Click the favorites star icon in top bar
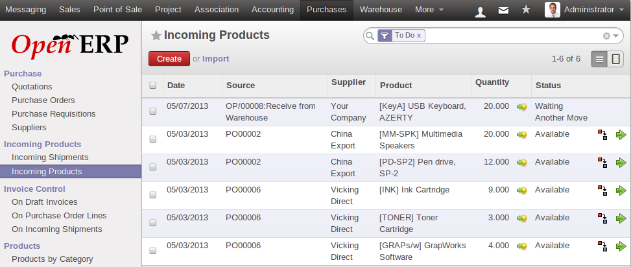 [526, 10]
